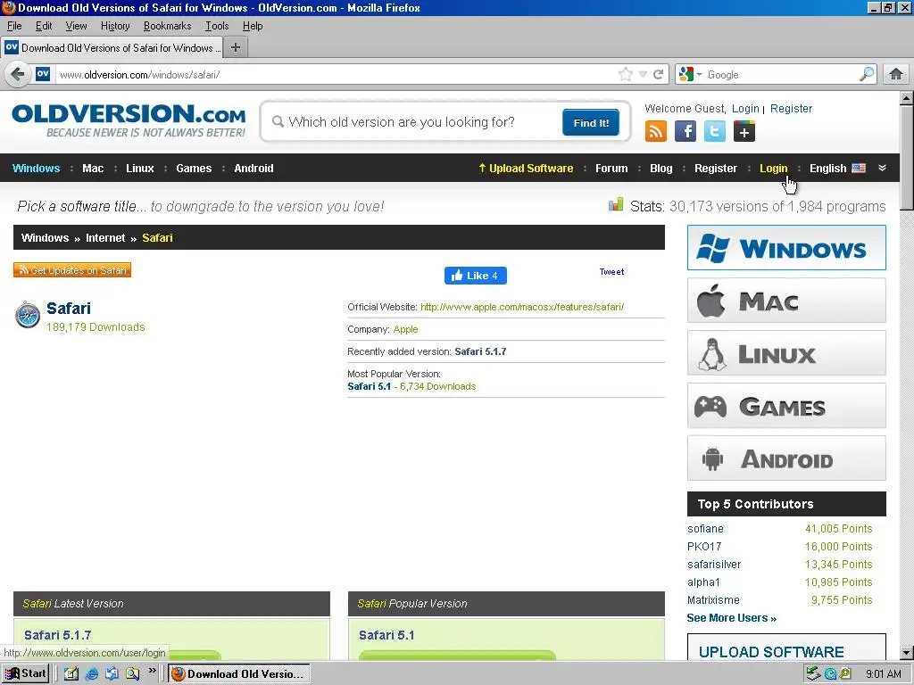914x685 pixels.
Task: Click the large Windows sidebar banner
Action: tap(786, 248)
